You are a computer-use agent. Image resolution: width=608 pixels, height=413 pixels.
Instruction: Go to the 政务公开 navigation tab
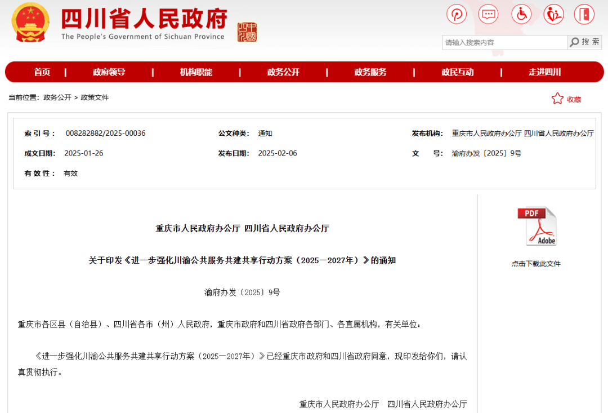point(283,72)
